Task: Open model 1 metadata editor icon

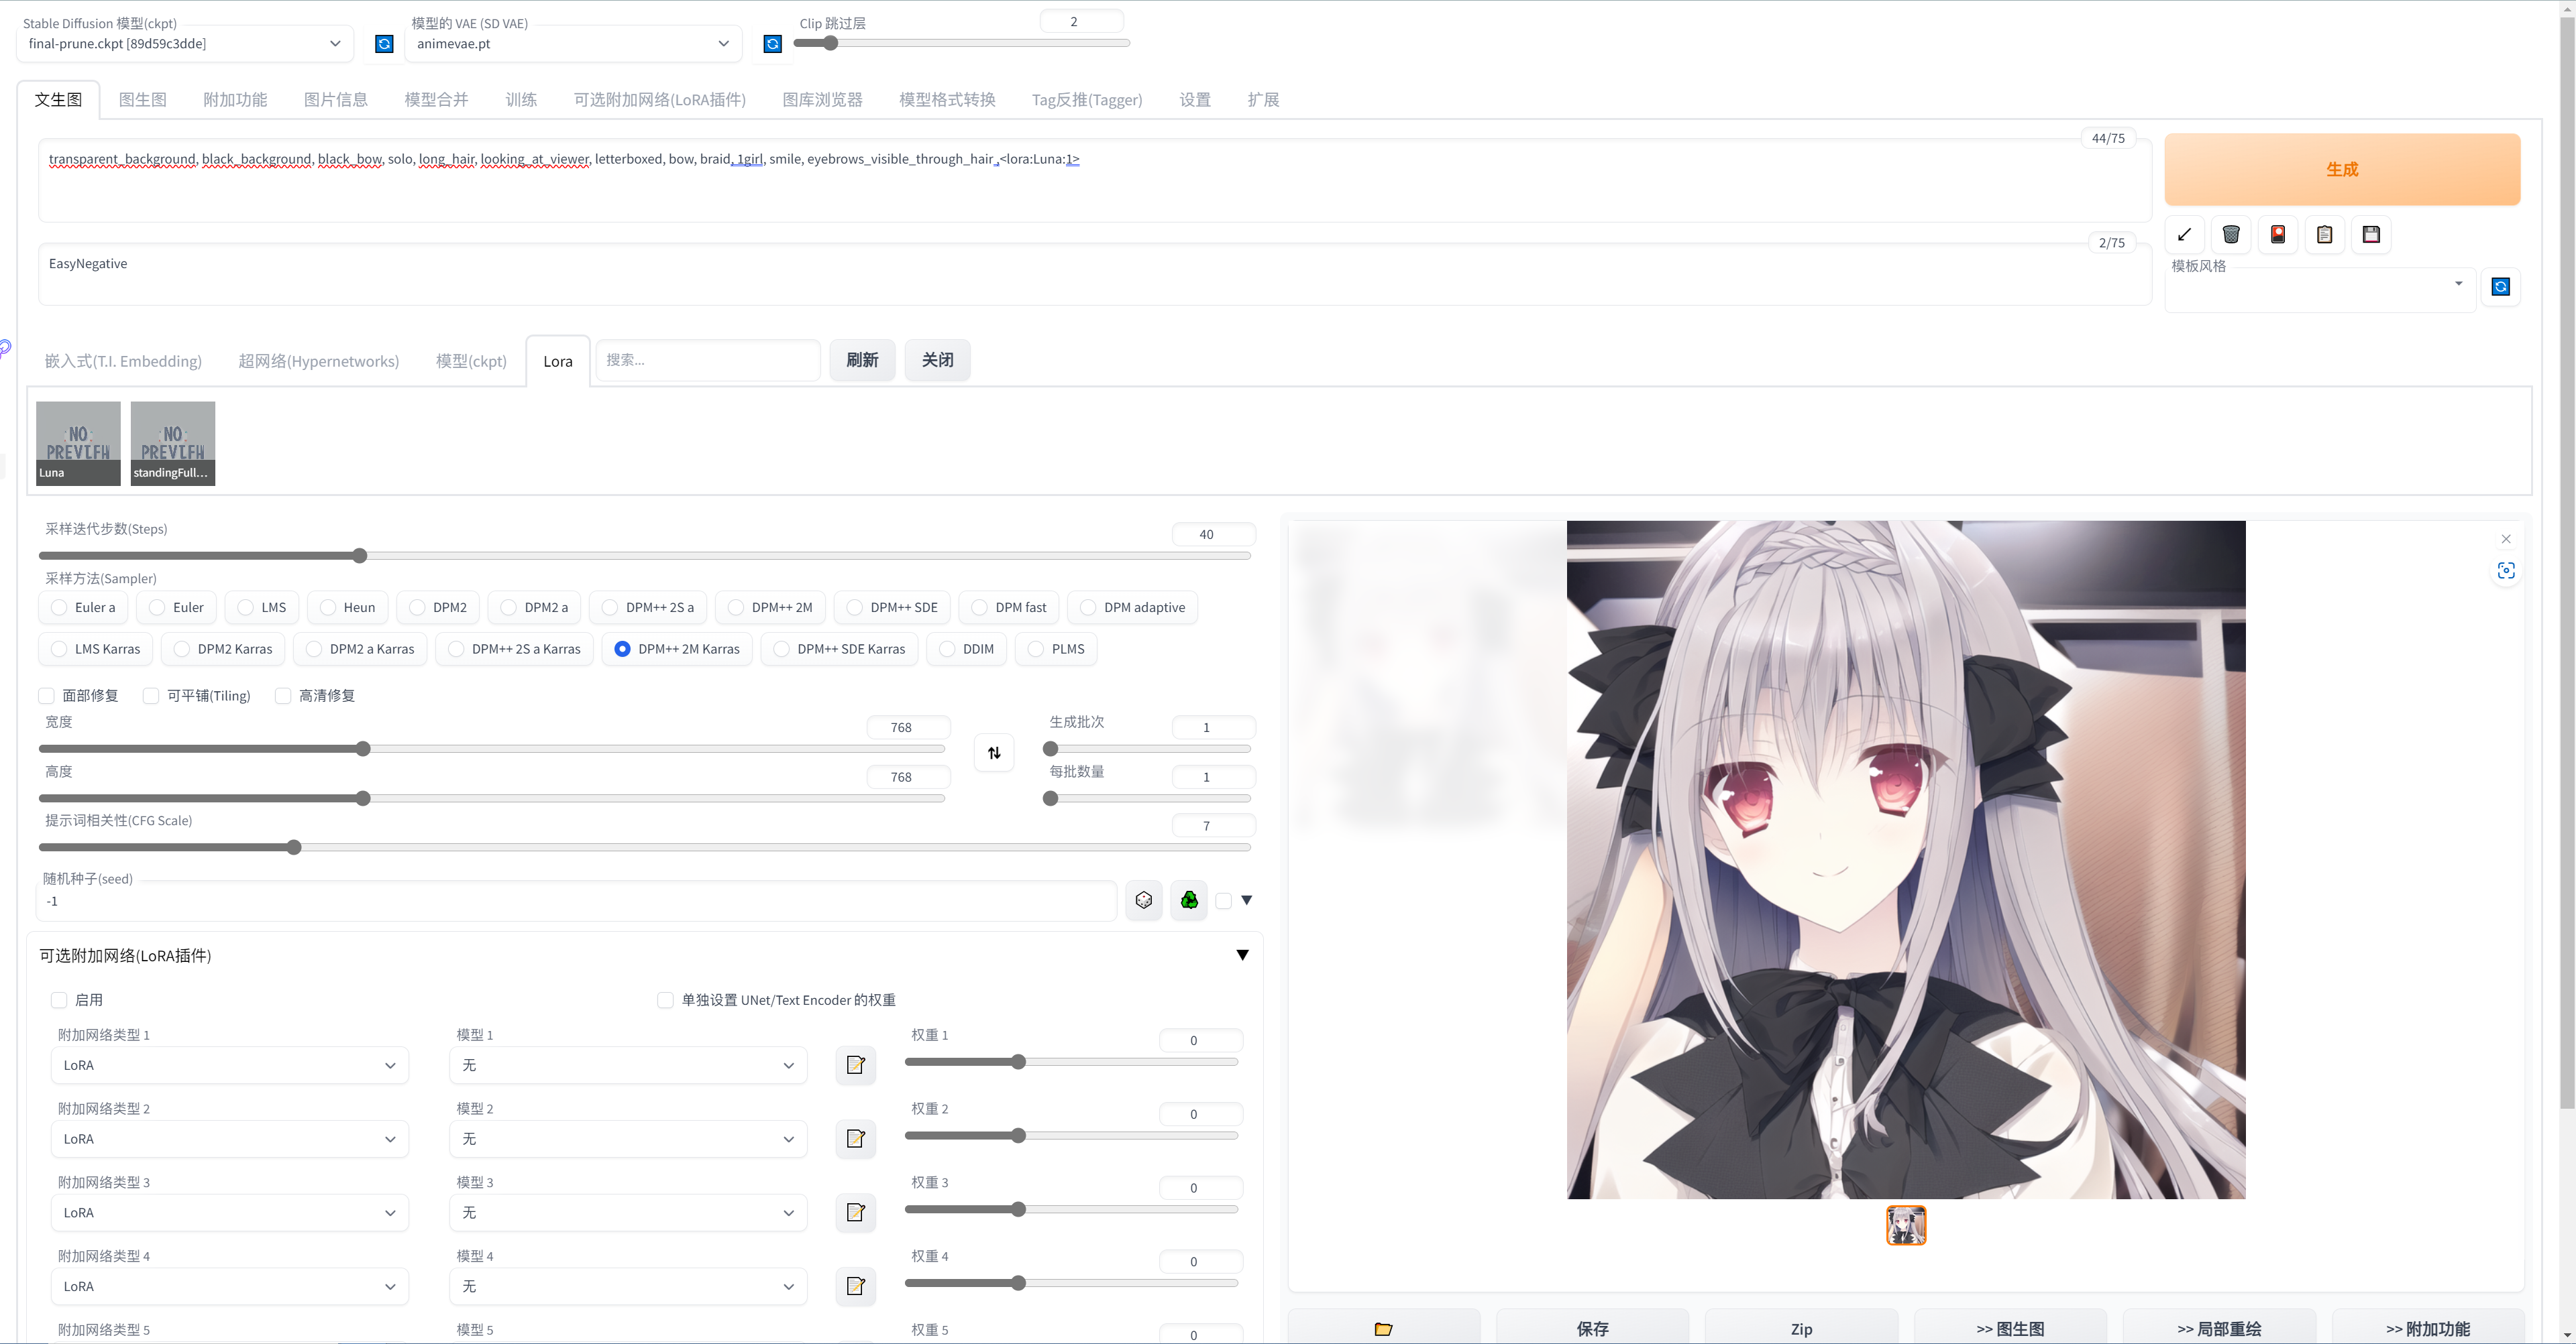Action: (x=856, y=1065)
